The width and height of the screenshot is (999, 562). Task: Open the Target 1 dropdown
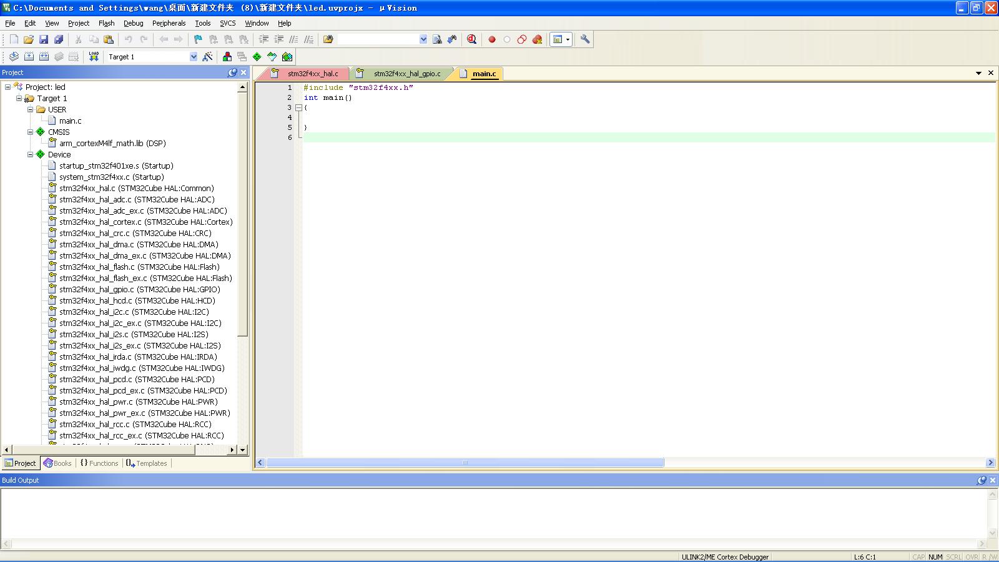194,57
